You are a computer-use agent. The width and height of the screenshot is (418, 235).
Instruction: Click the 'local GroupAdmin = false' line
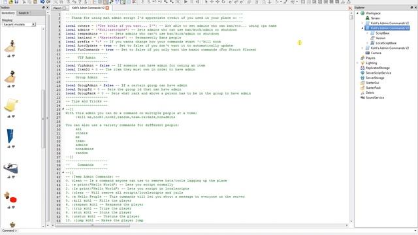[126, 86]
